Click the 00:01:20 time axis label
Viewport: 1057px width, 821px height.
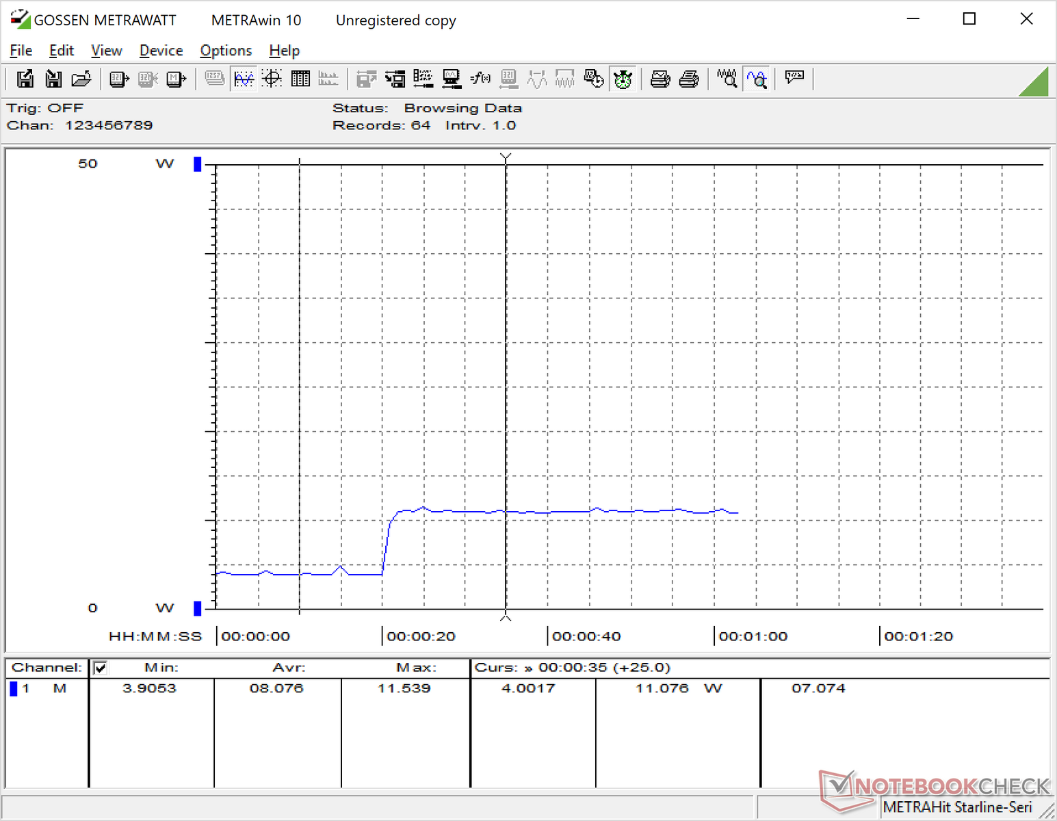tap(919, 636)
